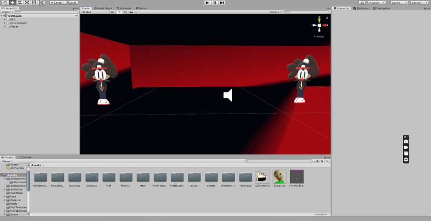Select the Scale tool

point(27,2)
